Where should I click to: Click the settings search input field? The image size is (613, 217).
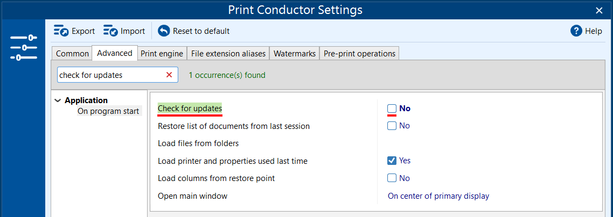click(108, 75)
